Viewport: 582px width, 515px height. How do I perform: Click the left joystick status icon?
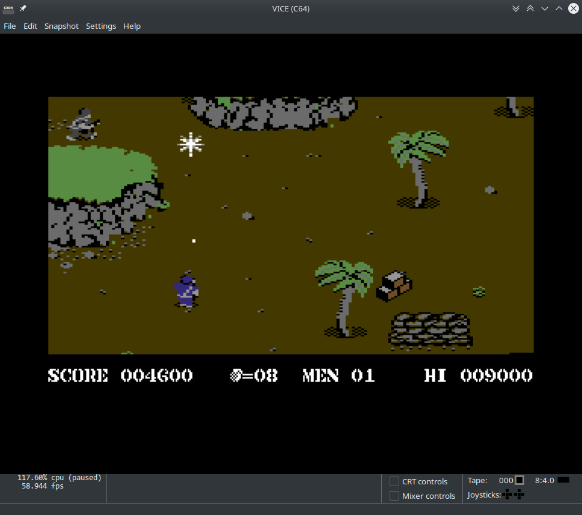pos(508,495)
